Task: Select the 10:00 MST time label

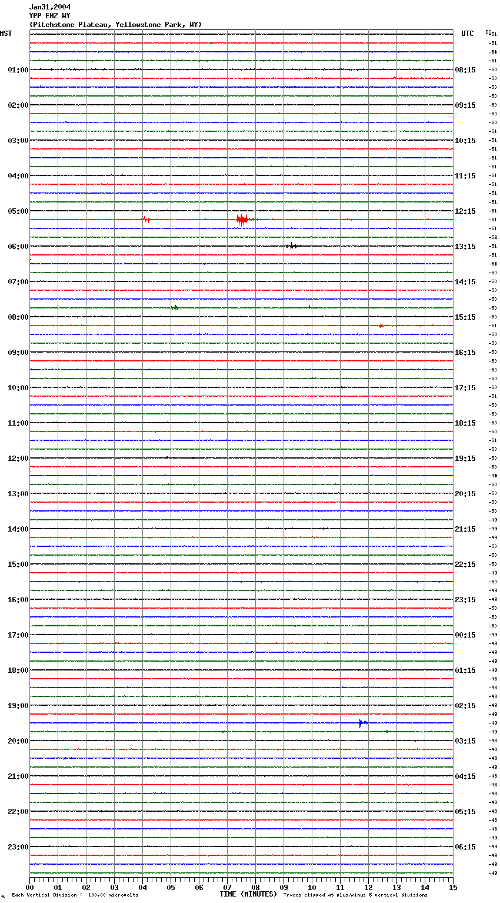Action: tap(18, 388)
